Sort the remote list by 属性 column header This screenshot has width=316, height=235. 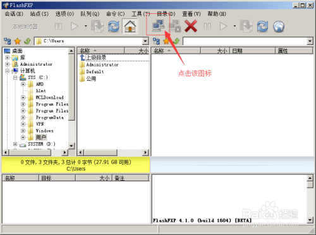pyautogui.click(x=295, y=51)
